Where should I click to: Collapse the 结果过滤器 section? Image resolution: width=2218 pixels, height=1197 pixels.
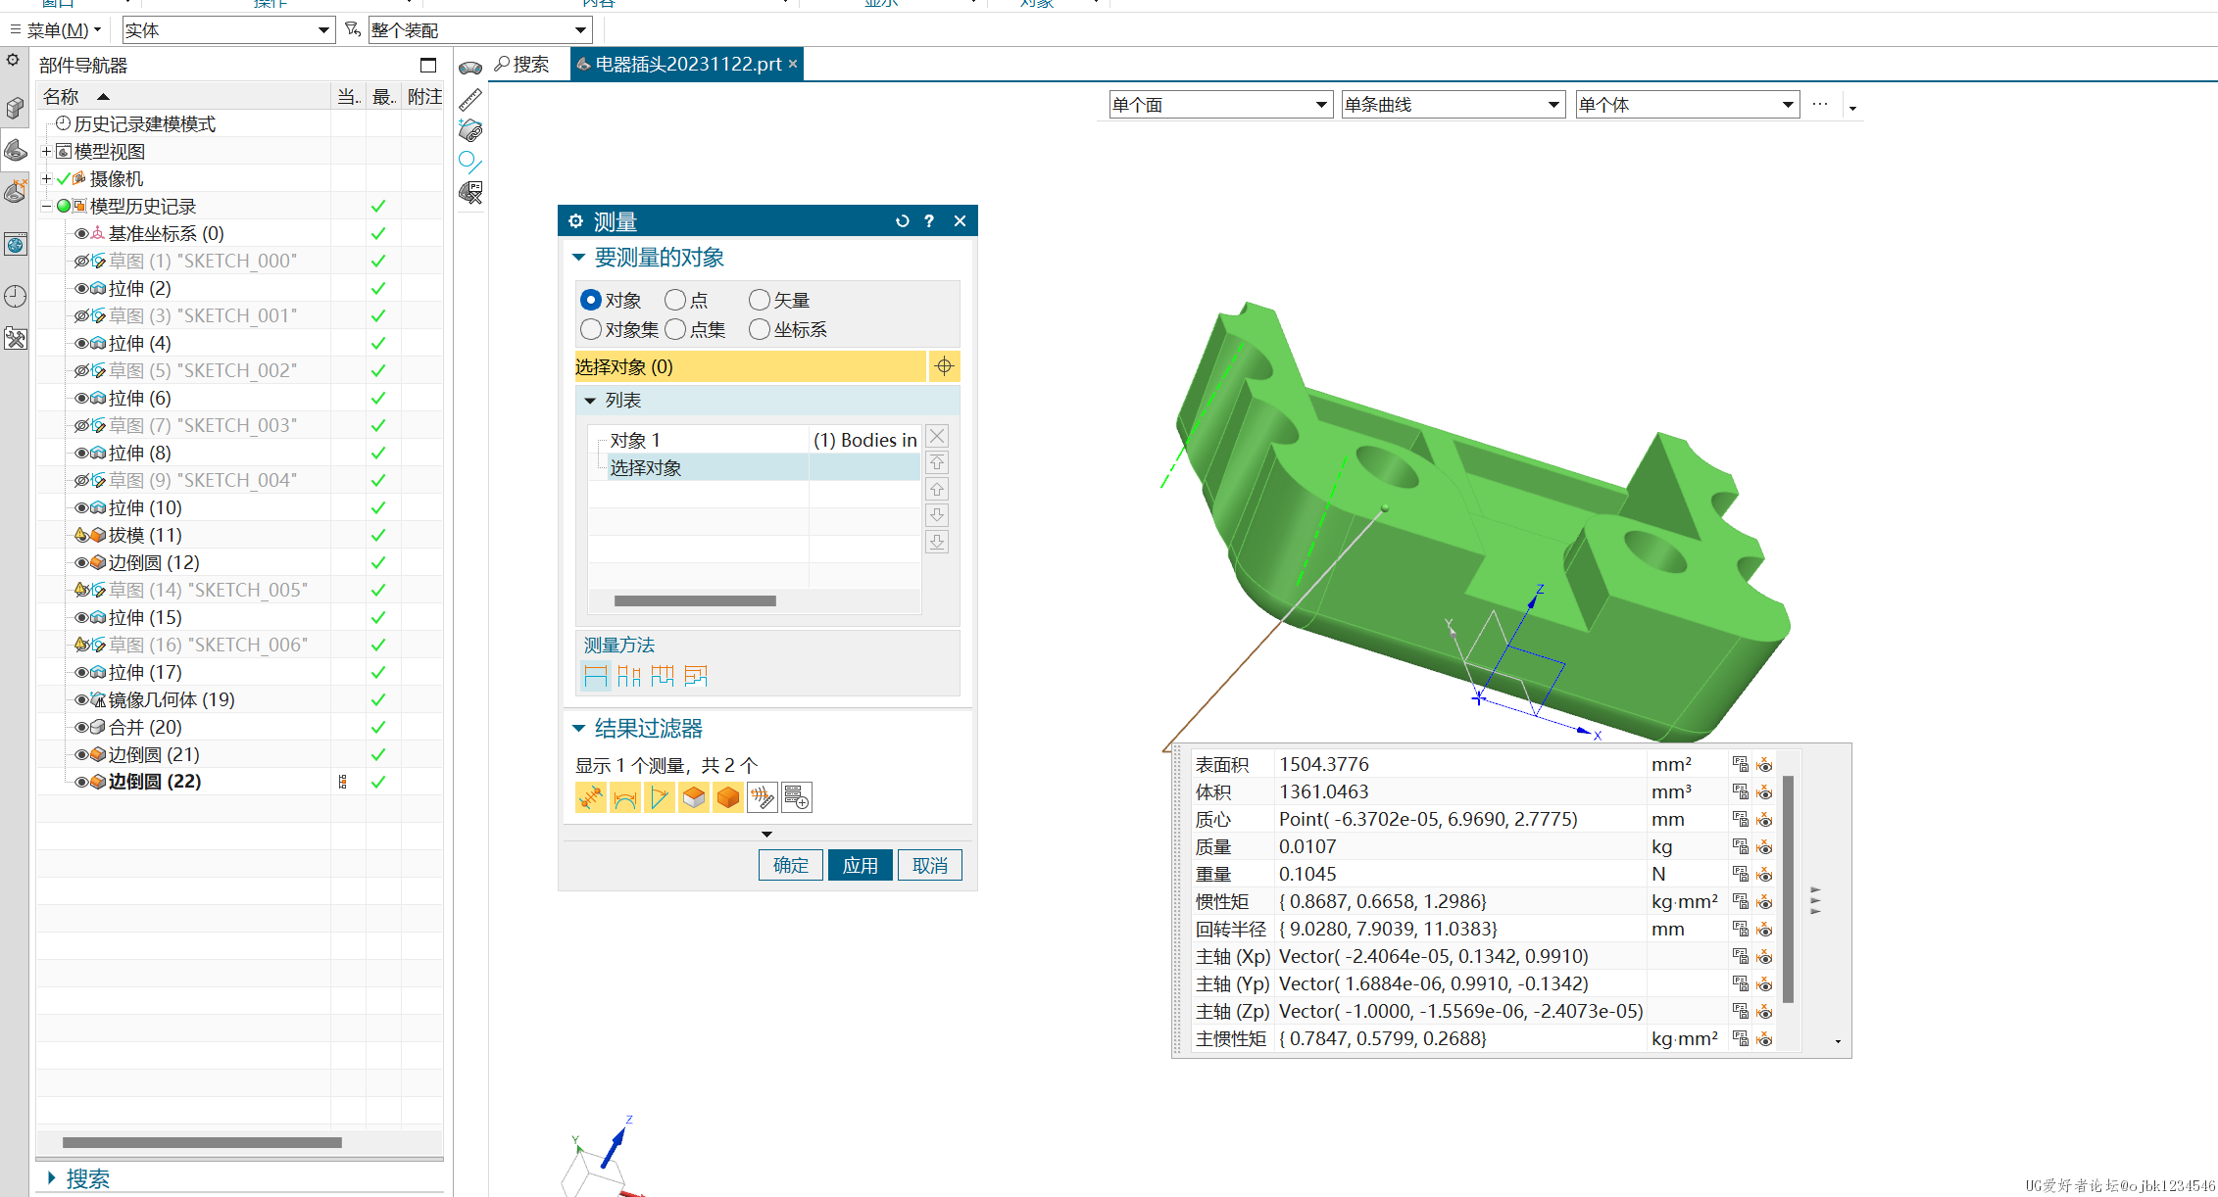click(x=578, y=729)
